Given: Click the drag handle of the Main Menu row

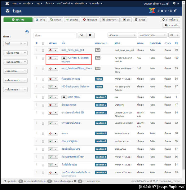Looking at the screenshot, I should click(37, 97).
